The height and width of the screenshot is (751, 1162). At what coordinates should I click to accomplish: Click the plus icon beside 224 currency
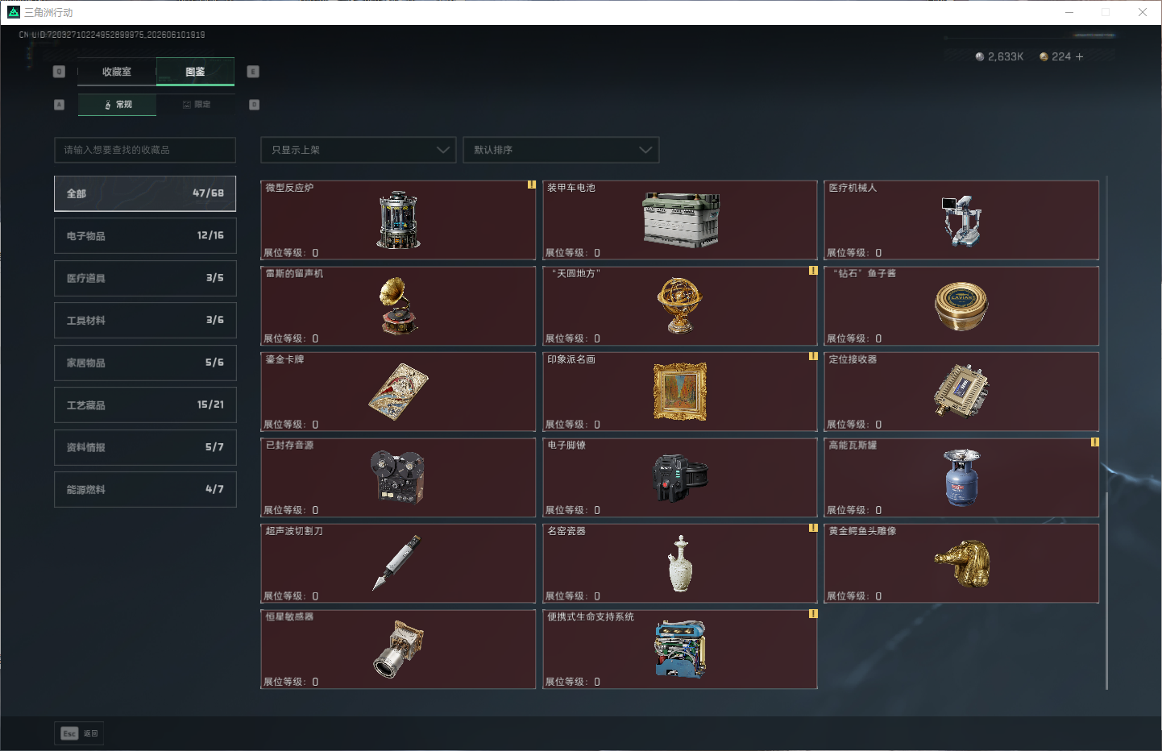tap(1079, 56)
